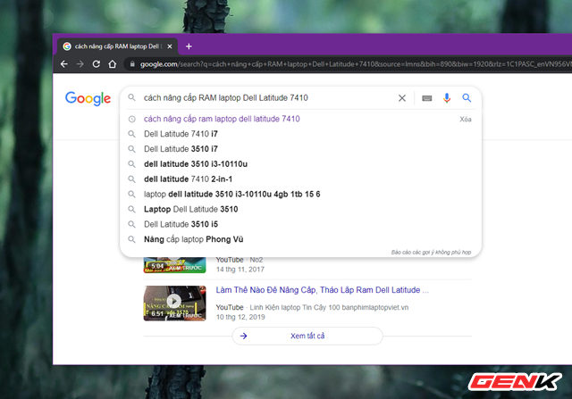
Task: Click the Google logo
Action: (88, 98)
